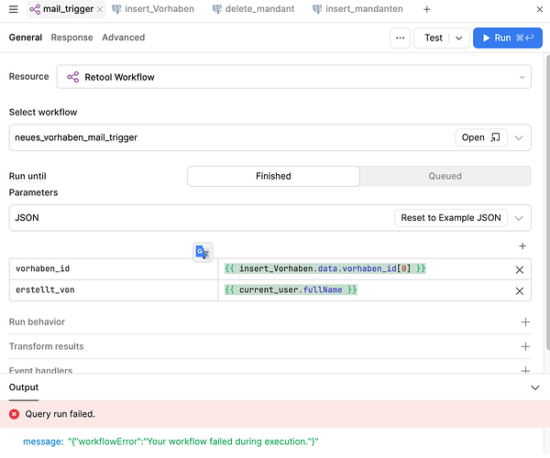Add a new query tab with plus icon

(x=426, y=9)
